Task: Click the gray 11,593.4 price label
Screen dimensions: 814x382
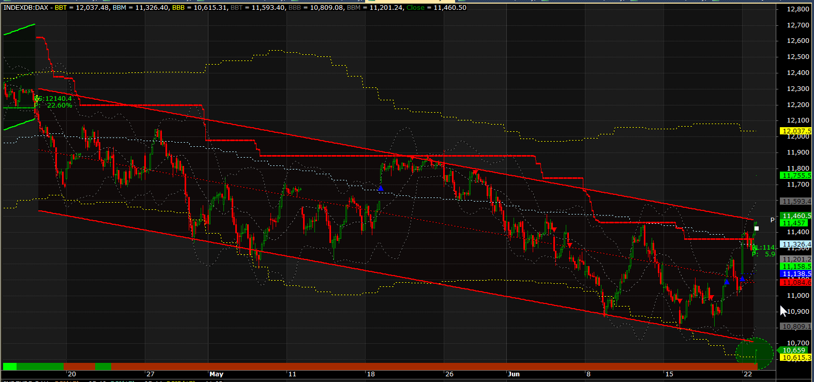Action: (x=796, y=202)
